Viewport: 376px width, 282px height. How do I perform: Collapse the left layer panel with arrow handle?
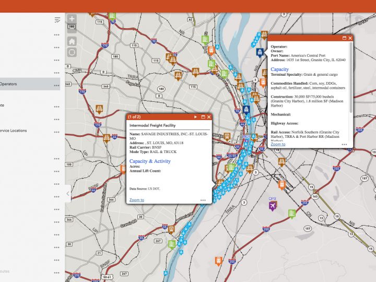67,193
